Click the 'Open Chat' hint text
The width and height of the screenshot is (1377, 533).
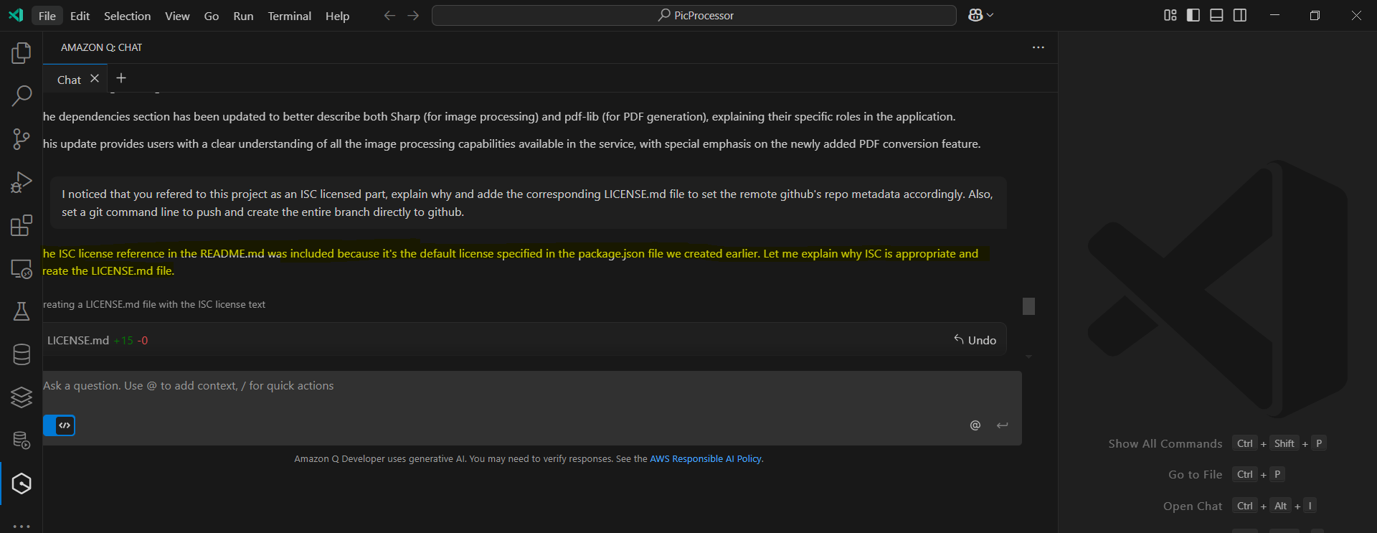coord(1193,506)
